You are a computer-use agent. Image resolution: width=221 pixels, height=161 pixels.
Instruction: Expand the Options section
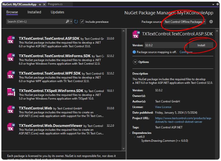click(135, 62)
